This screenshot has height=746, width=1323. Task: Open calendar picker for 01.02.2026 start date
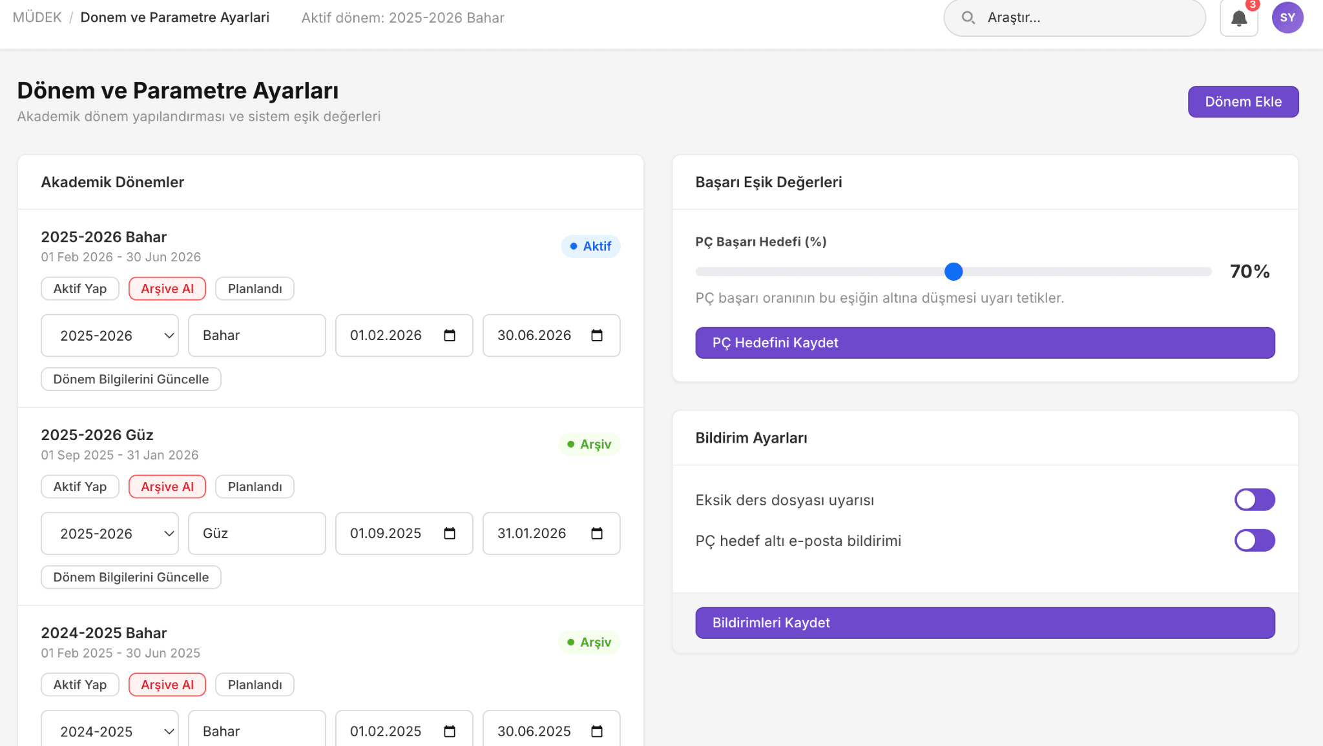pos(450,336)
